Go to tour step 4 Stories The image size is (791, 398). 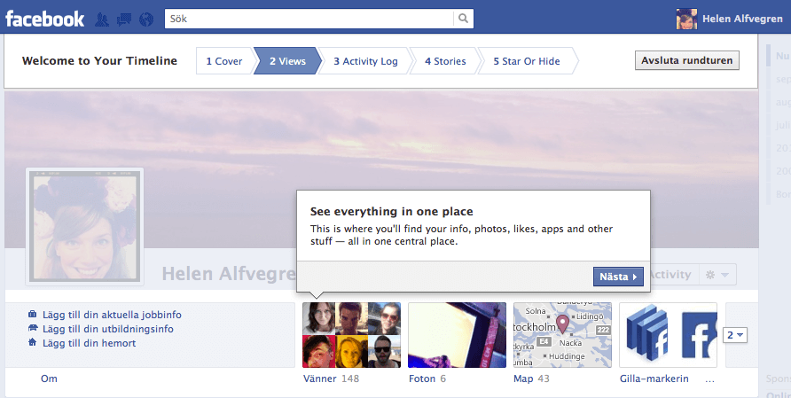[445, 61]
